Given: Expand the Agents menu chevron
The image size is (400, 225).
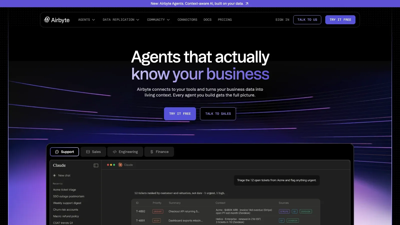Looking at the screenshot, I should [93, 20].
